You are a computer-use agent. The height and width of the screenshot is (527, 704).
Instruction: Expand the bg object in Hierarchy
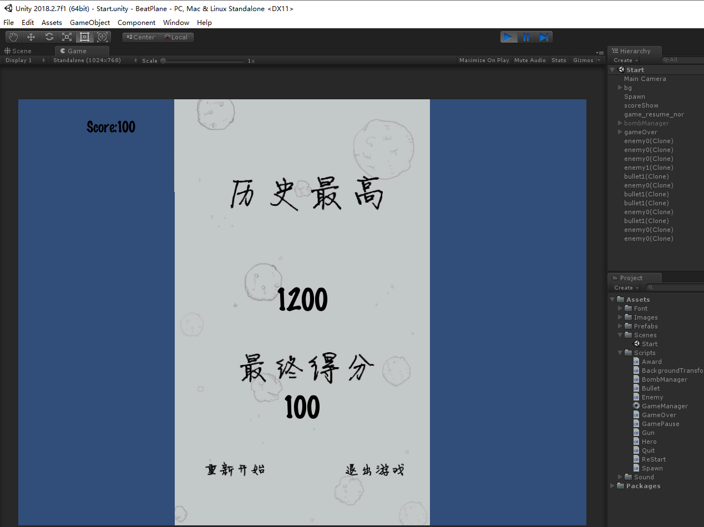tap(620, 88)
